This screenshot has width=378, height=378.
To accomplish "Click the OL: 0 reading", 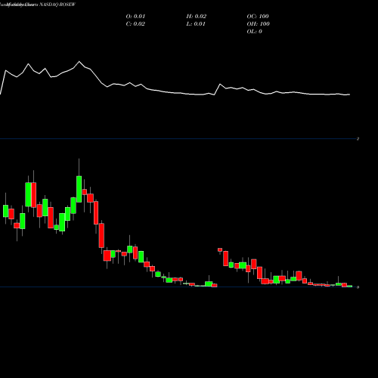I will pyautogui.click(x=255, y=32).
